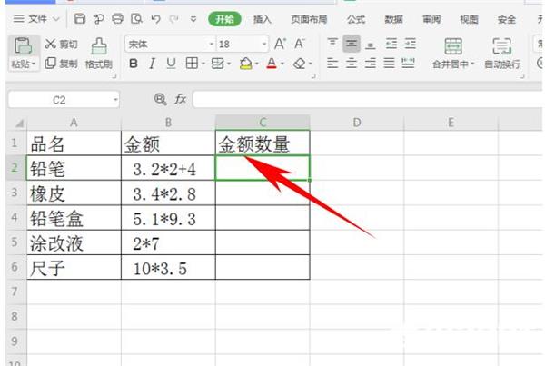Align text right icon
Image resolution: width=545 pixels, height=366 pixels.
[371, 64]
